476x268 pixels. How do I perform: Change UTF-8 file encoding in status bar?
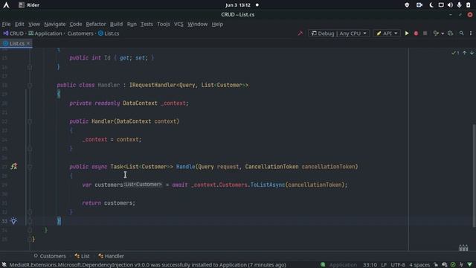click(x=398, y=265)
